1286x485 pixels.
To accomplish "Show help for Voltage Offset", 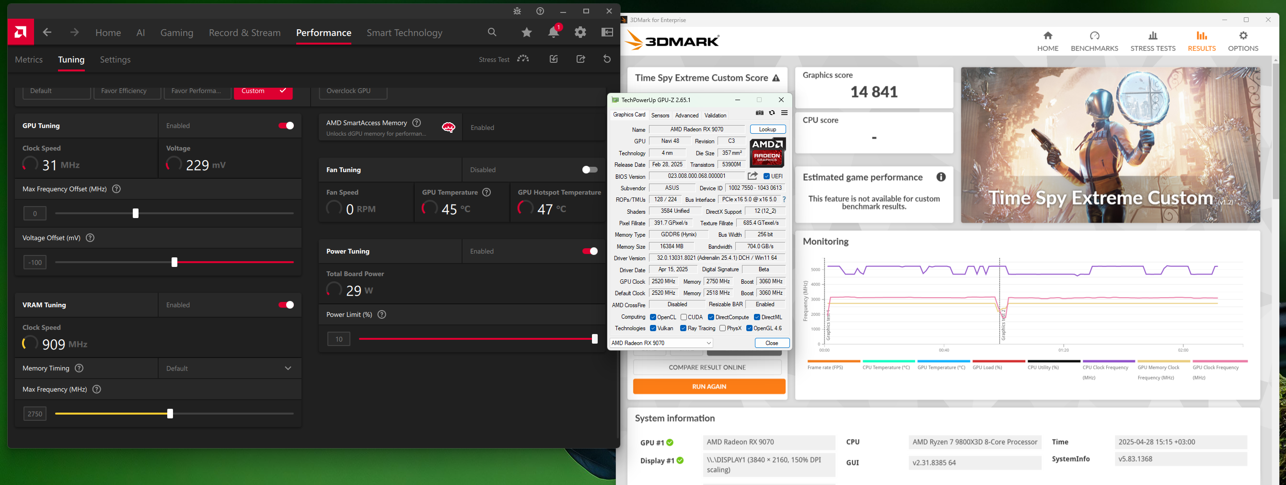I will pyautogui.click(x=90, y=238).
